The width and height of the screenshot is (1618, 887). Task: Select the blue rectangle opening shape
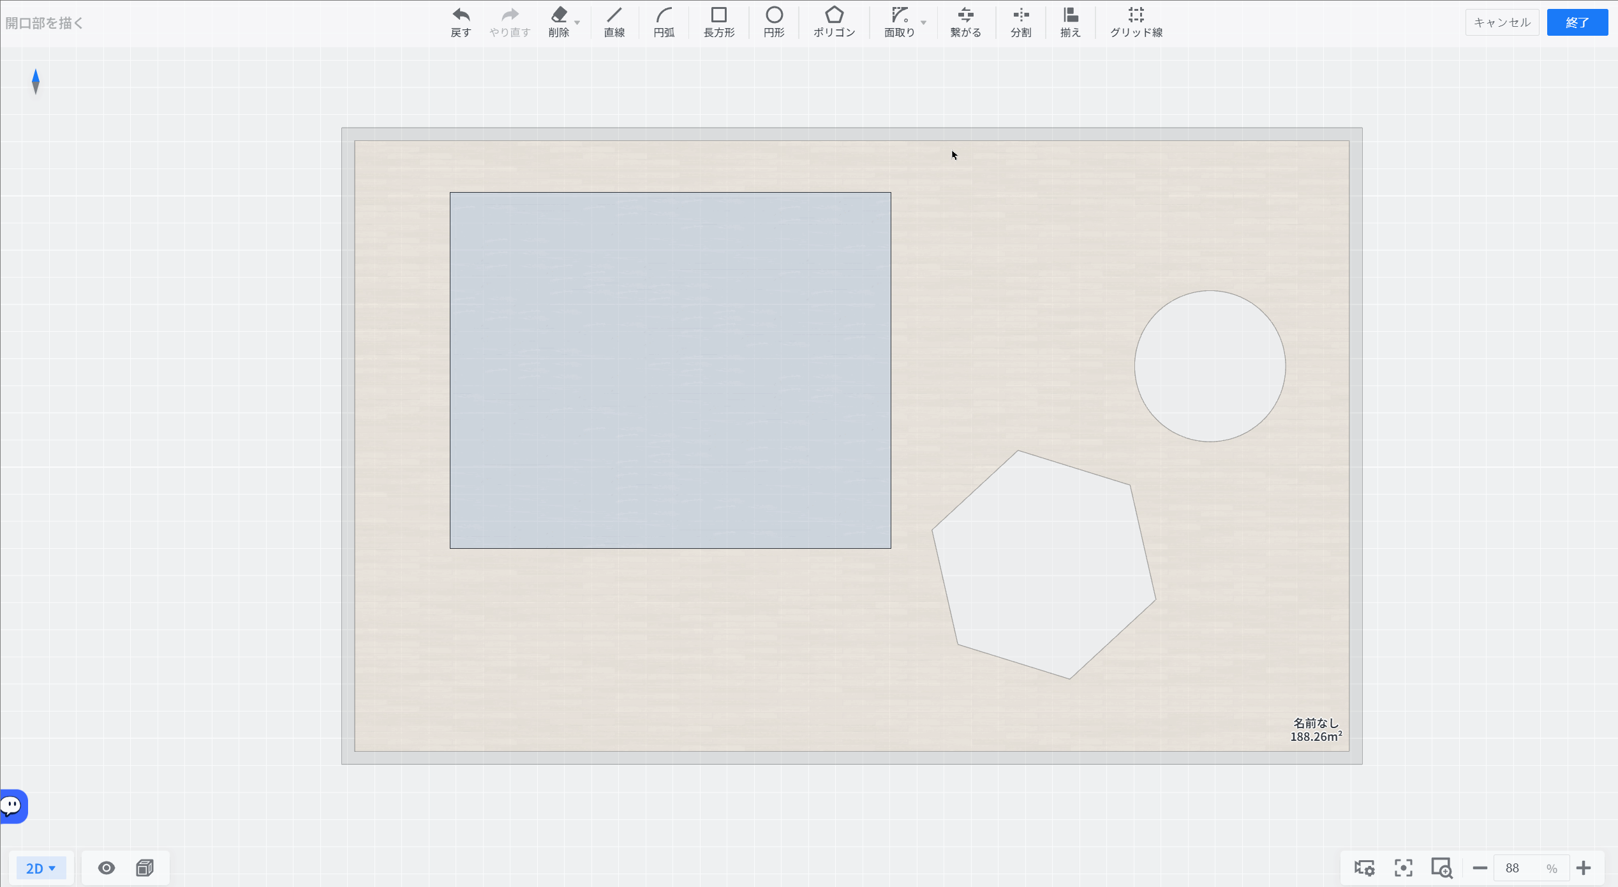pos(671,370)
